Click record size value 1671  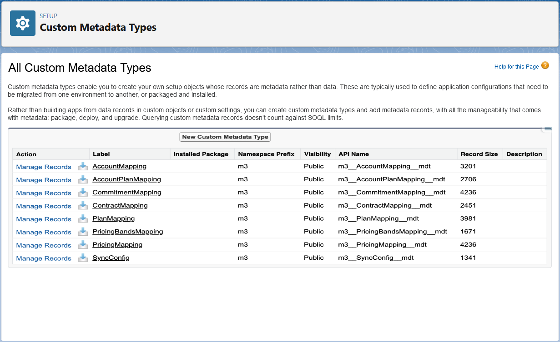coord(468,232)
